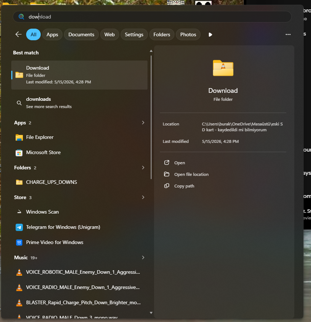Click Open file location
This screenshot has width=311, height=322.
pos(191,174)
